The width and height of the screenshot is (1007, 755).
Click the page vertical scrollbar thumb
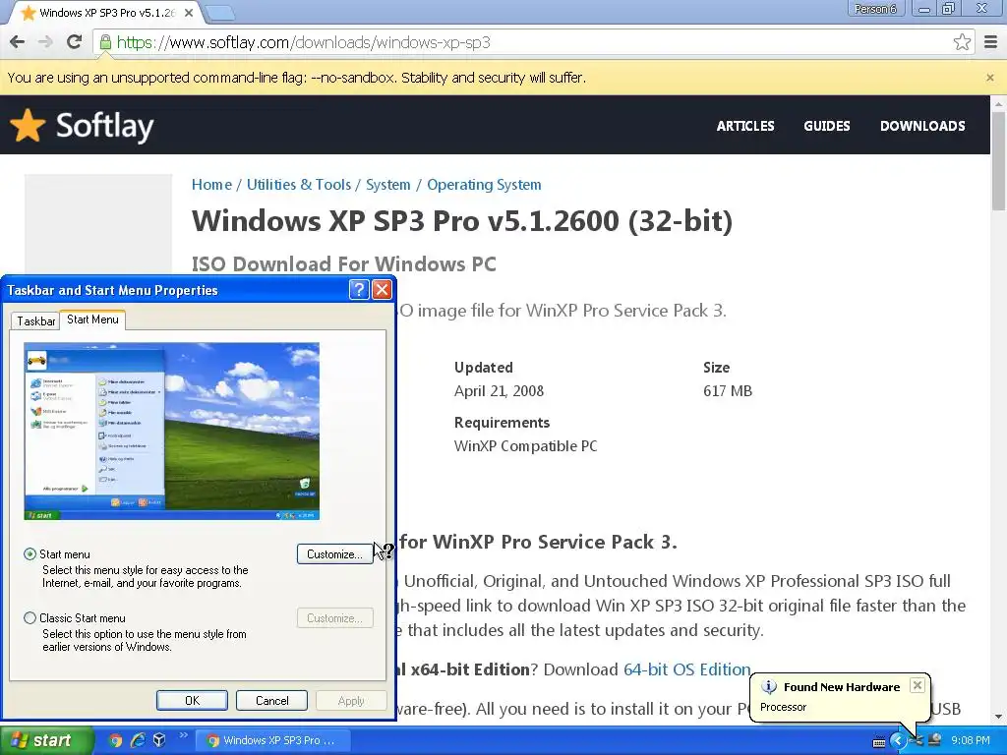point(998,160)
